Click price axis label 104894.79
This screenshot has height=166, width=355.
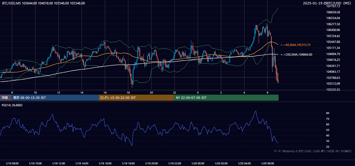[333, 54]
